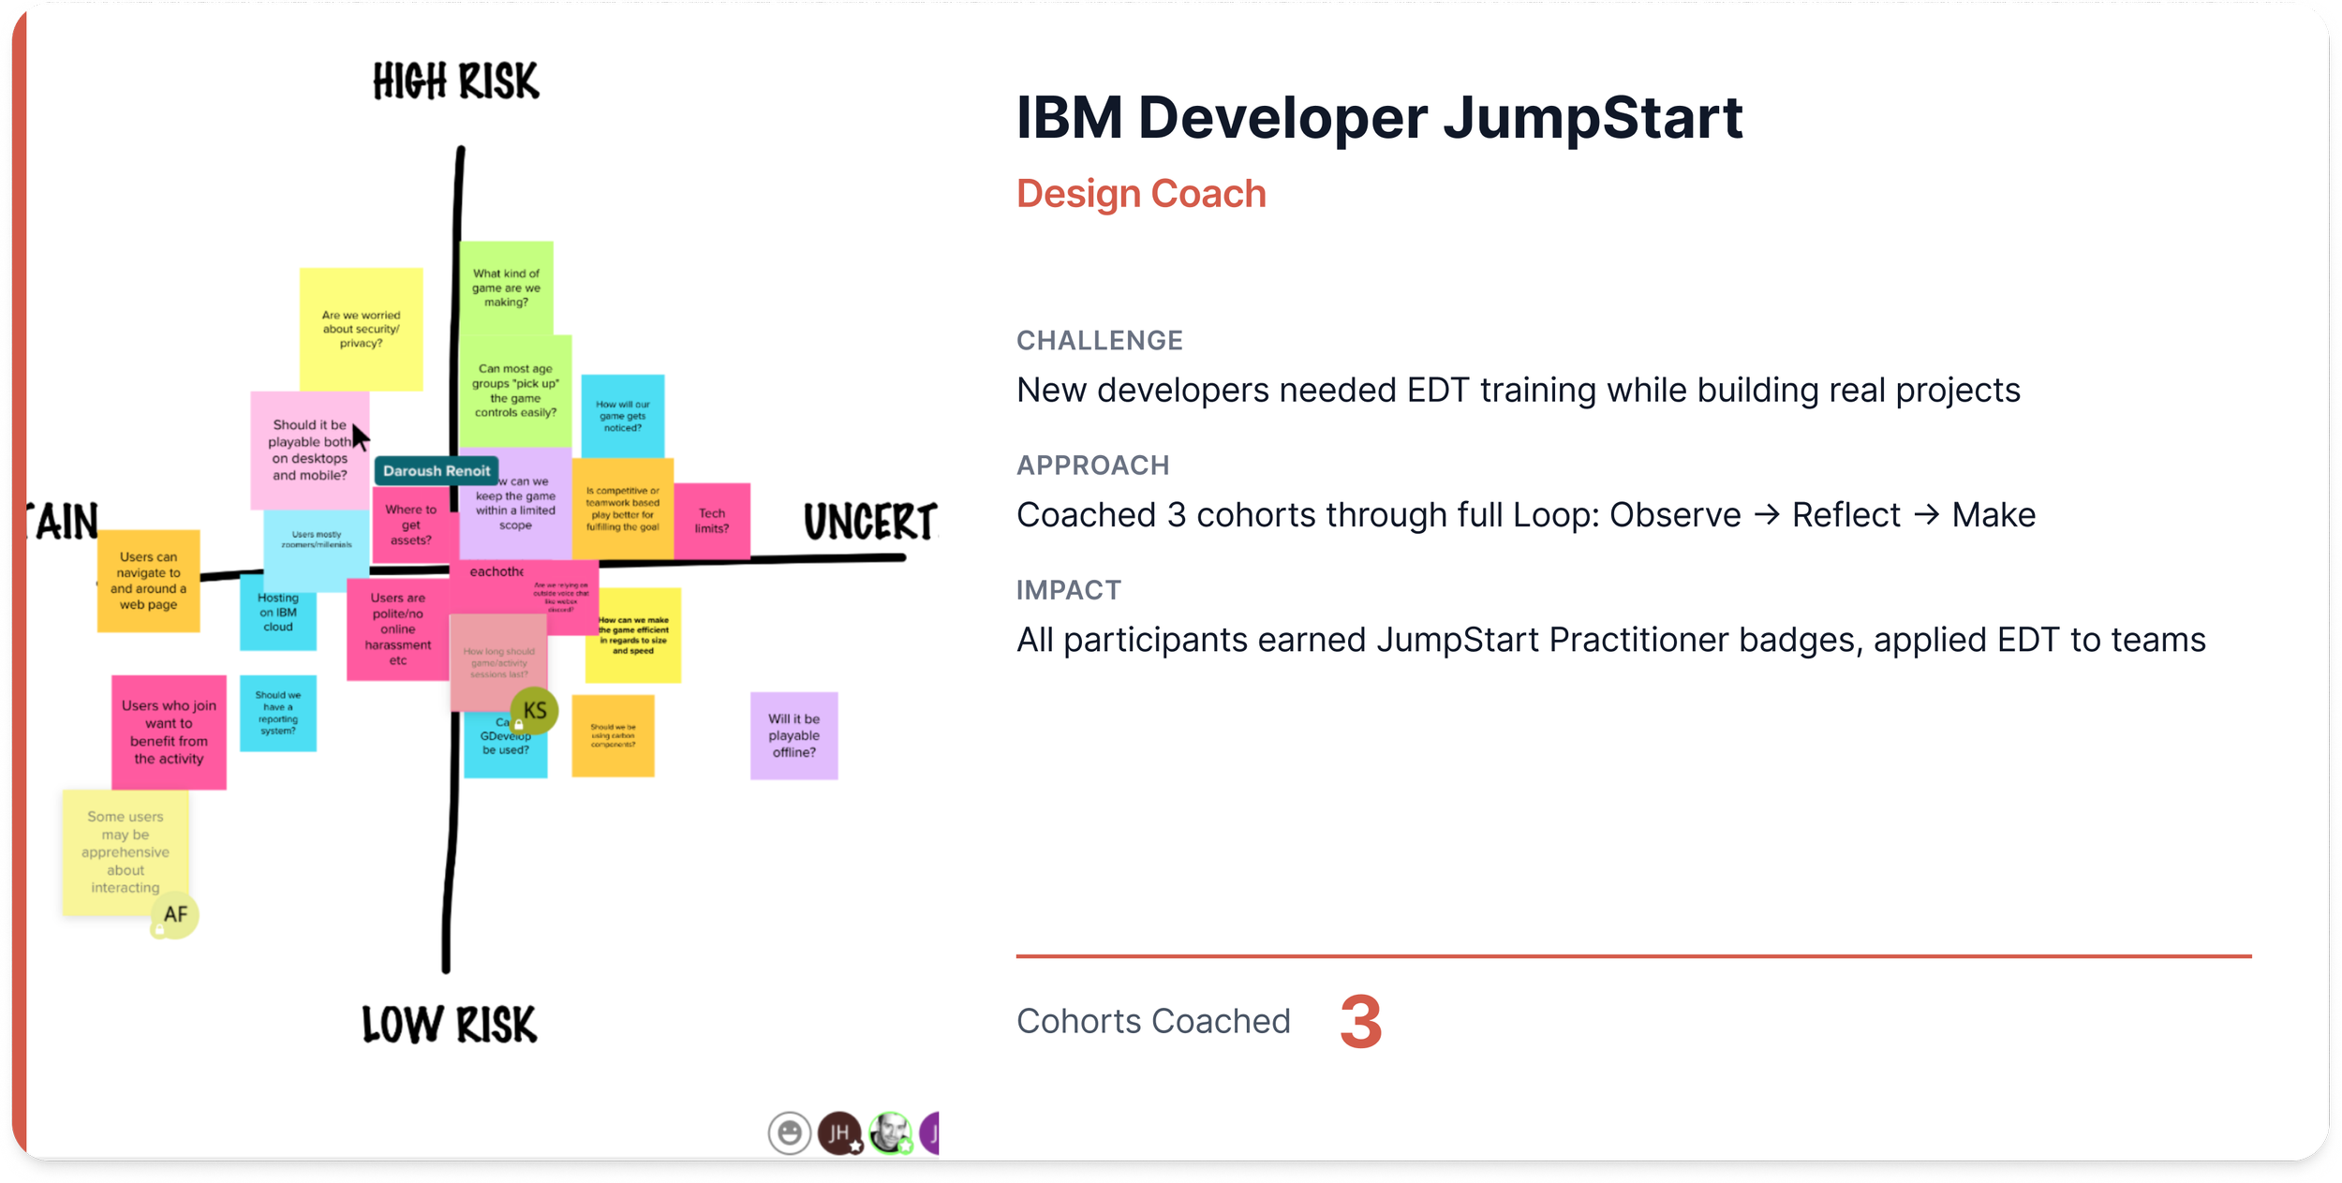Click the JH collaborator avatar
The image size is (2342, 1183).
pos(839,1133)
